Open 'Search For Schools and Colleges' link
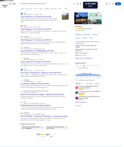124x147 pixels. coord(42,94)
